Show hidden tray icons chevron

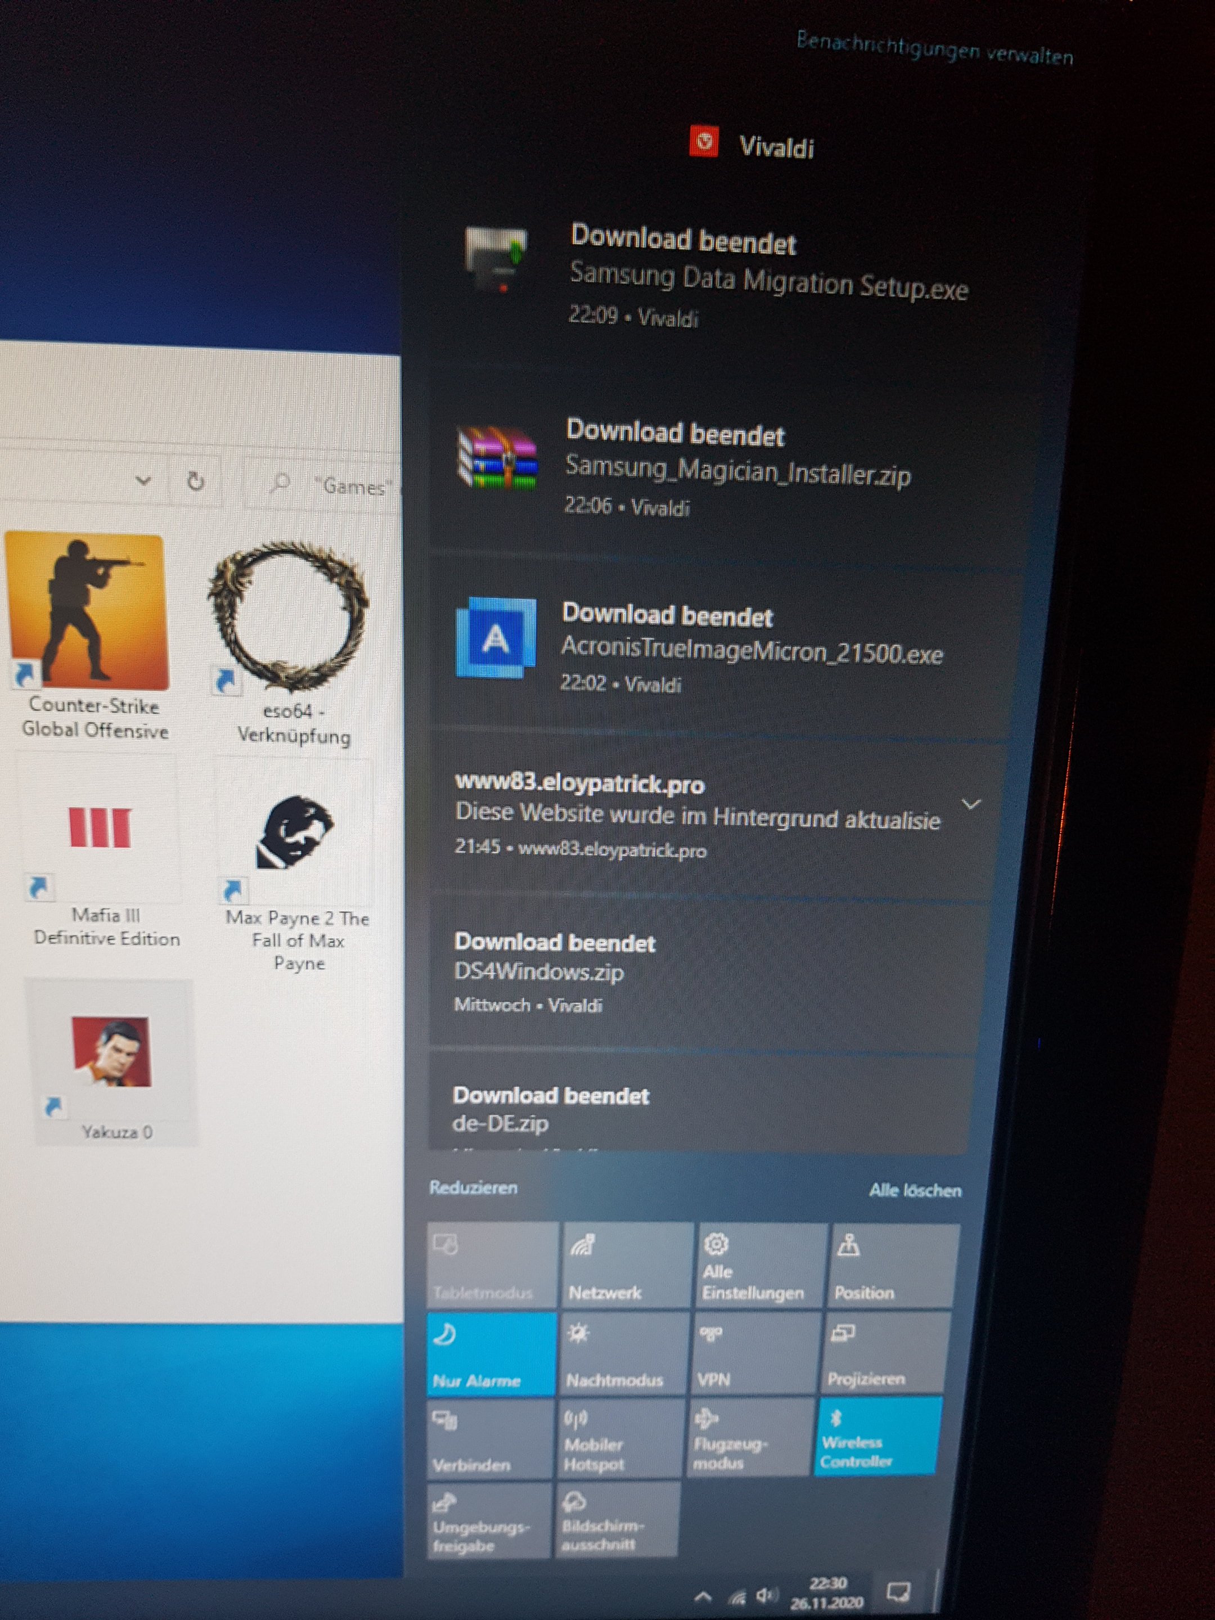(x=703, y=1595)
